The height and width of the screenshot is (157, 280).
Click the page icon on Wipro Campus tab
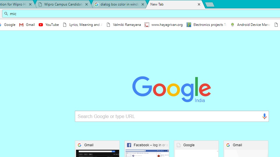coord(40,4)
